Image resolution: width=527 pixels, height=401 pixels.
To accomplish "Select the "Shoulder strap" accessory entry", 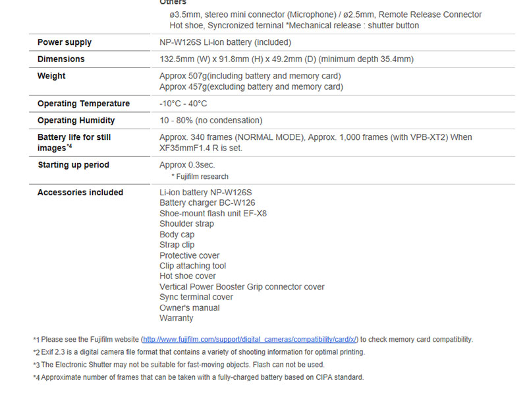I will (x=186, y=224).
